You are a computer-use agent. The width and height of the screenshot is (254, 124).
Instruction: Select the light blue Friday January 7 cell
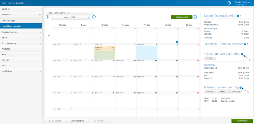coord(147,53)
